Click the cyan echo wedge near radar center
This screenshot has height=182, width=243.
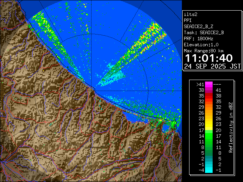(110, 78)
